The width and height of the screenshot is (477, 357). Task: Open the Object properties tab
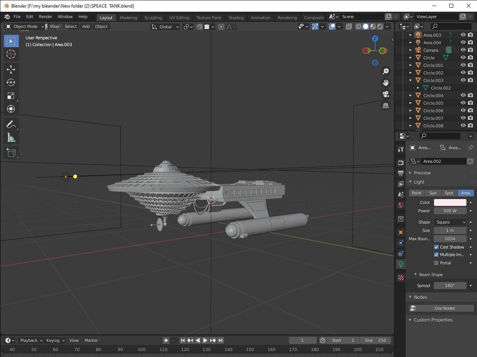pyautogui.click(x=401, y=232)
